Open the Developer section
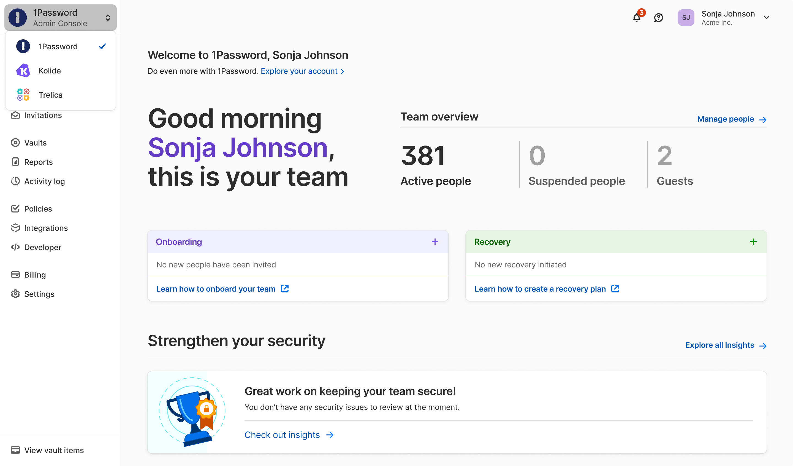 (x=42, y=247)
